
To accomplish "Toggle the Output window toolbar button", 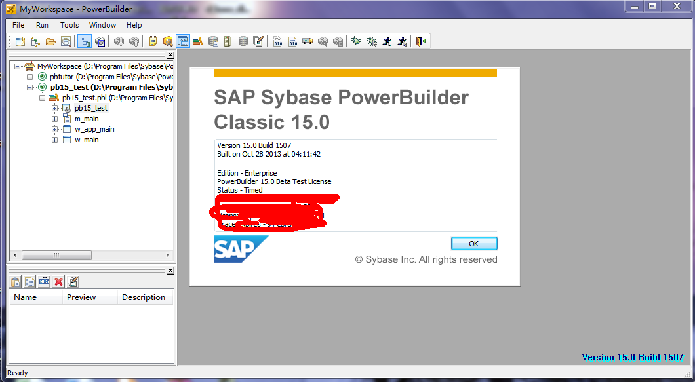I will point(100,41).
